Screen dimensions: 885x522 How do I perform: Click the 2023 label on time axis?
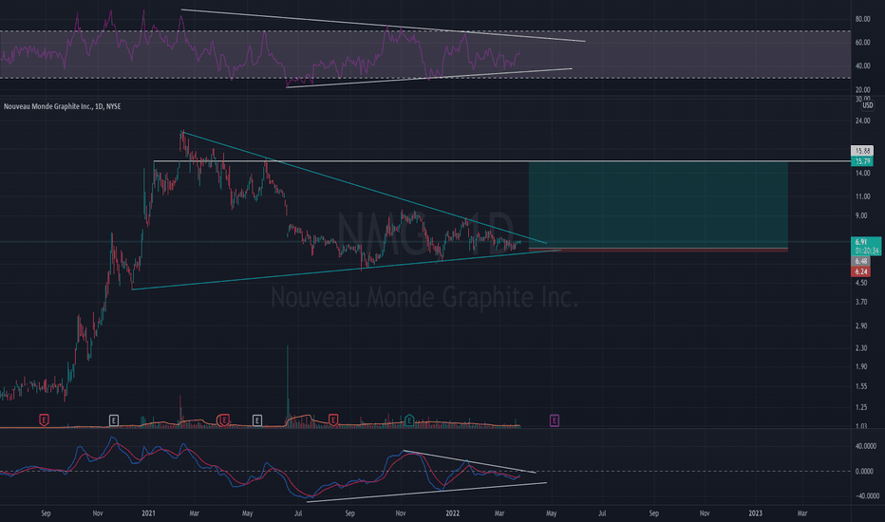[x=755, y=513]
